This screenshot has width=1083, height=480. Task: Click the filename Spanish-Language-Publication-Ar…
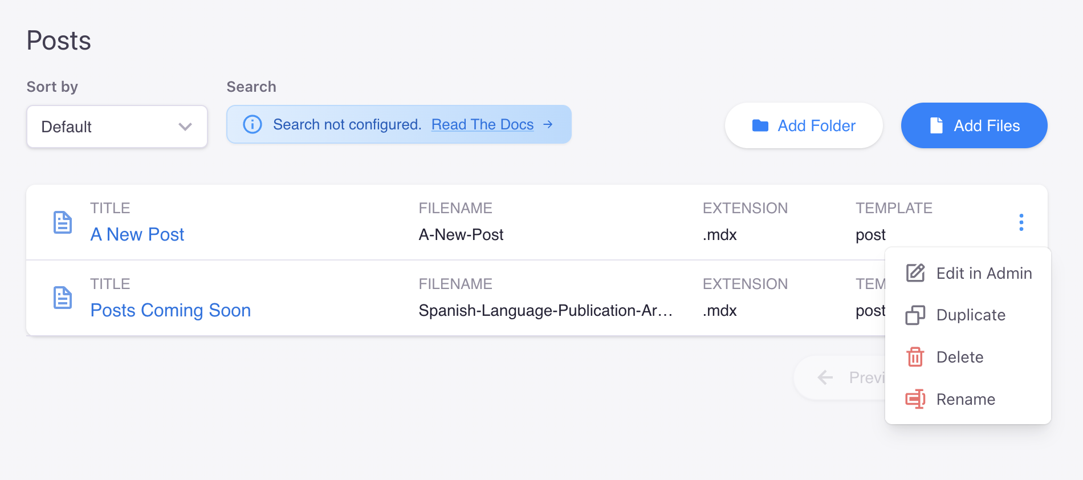pos(545,310)
